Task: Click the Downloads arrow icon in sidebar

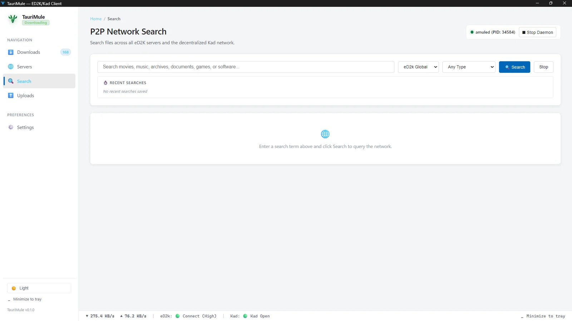Action: pos(11,52)
